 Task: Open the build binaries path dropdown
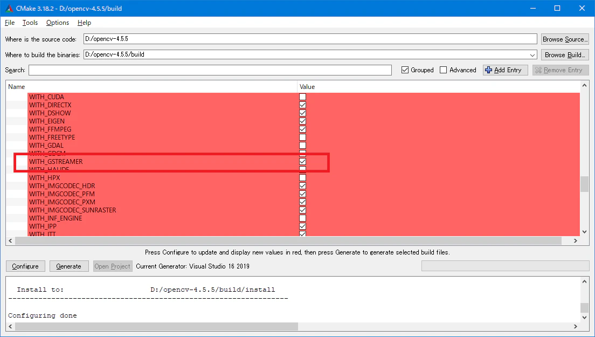(532, 55)
